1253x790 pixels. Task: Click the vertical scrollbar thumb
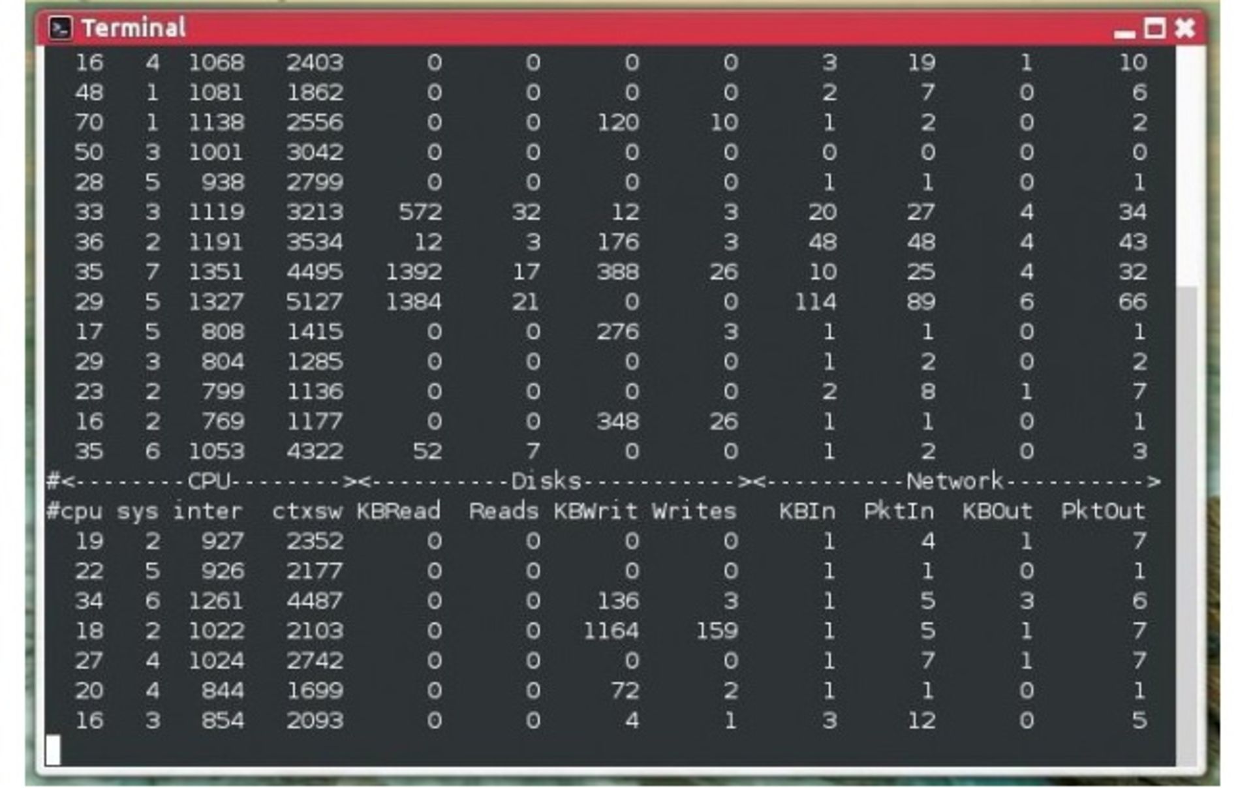tap(1187, 526)
